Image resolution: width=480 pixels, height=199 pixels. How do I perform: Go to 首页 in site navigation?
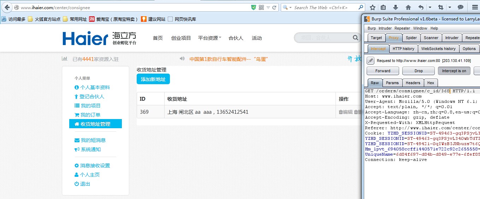tap(158, 38)
